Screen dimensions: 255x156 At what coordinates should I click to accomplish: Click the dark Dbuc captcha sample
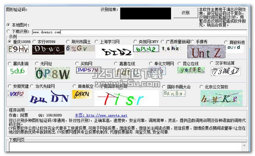(48, 50)
